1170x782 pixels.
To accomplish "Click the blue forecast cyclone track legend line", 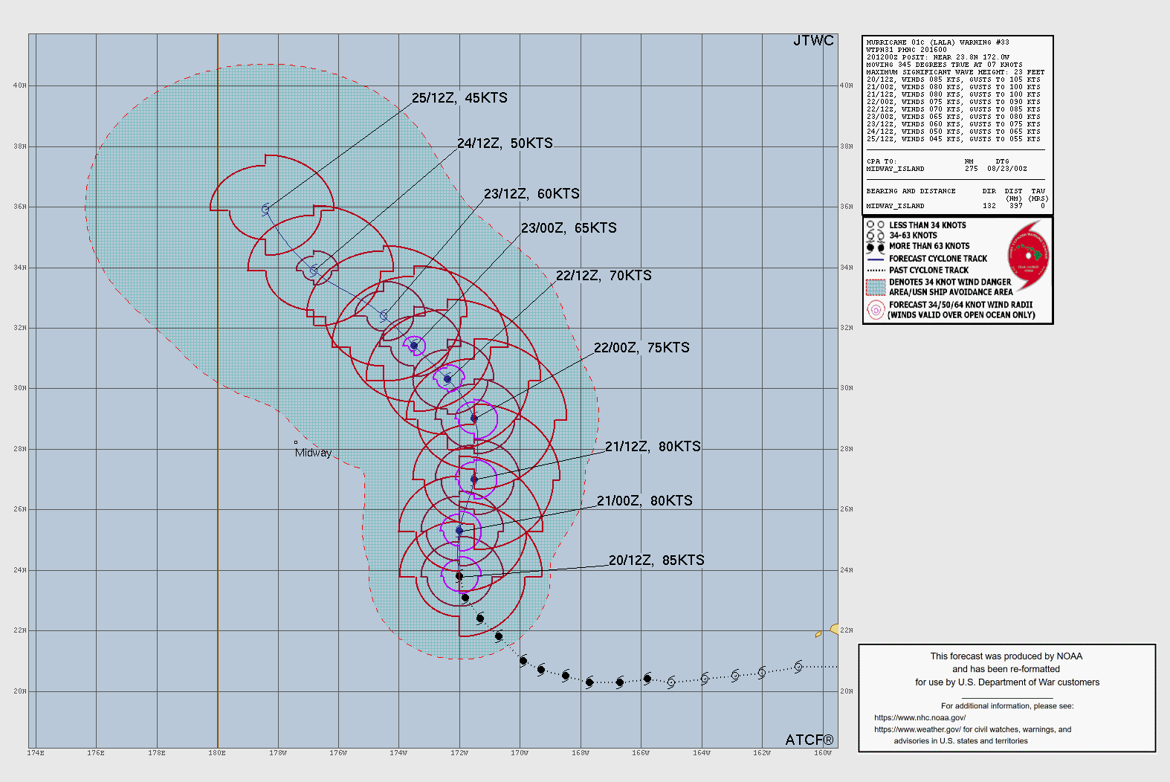I will (x=876, y=259).
